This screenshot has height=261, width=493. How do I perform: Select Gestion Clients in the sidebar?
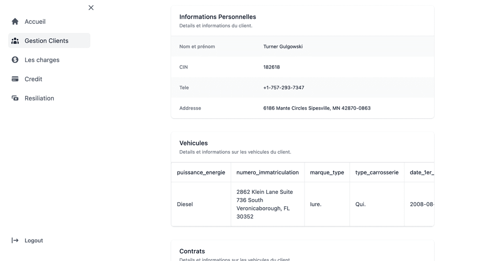[x=49, y=41]
